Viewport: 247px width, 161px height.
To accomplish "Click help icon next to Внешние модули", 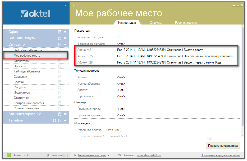I will [x=60, y=38].
